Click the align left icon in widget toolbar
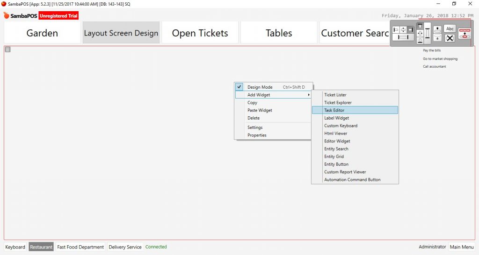 tap(396, 29)
